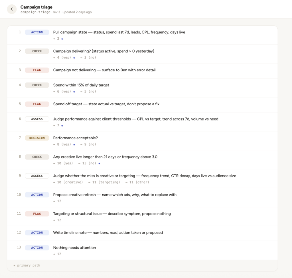Click the '→ 12' link under Nothing needs attention
This screenshot has height=278, width=292.
[x=57, y=254]
